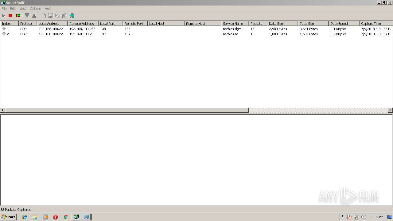The height and width of the screenshot is (221, 393).
Task: Sort by Local Port column header
Action: click(111, 24)
